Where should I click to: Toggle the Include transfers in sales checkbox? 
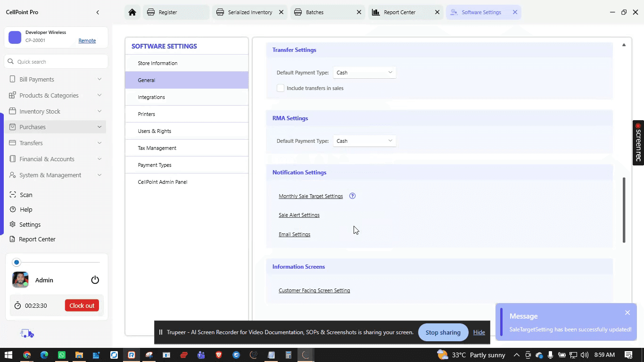[x=281, y=88]
